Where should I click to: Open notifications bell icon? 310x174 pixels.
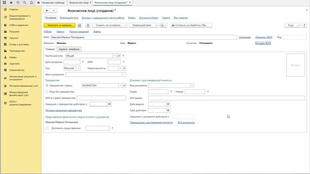pyautogui.click(x=31, y=2)
